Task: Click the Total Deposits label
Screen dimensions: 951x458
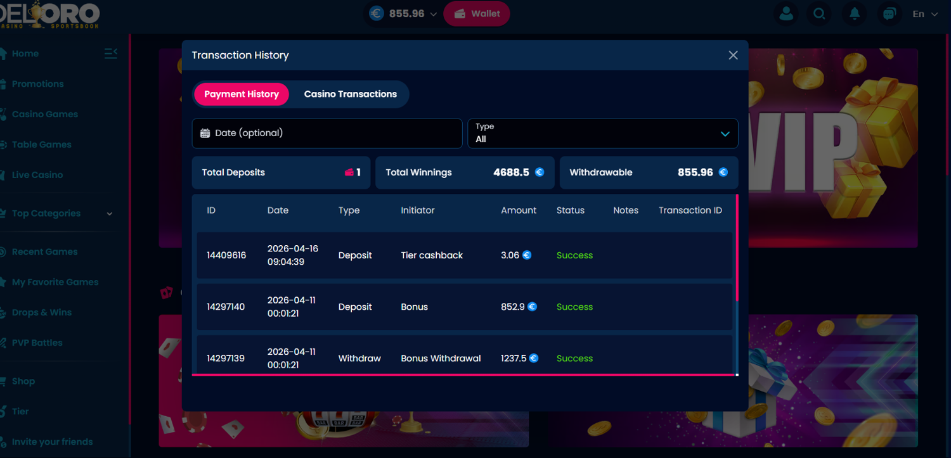Action: pyautogui.click(x=233, y=172)
